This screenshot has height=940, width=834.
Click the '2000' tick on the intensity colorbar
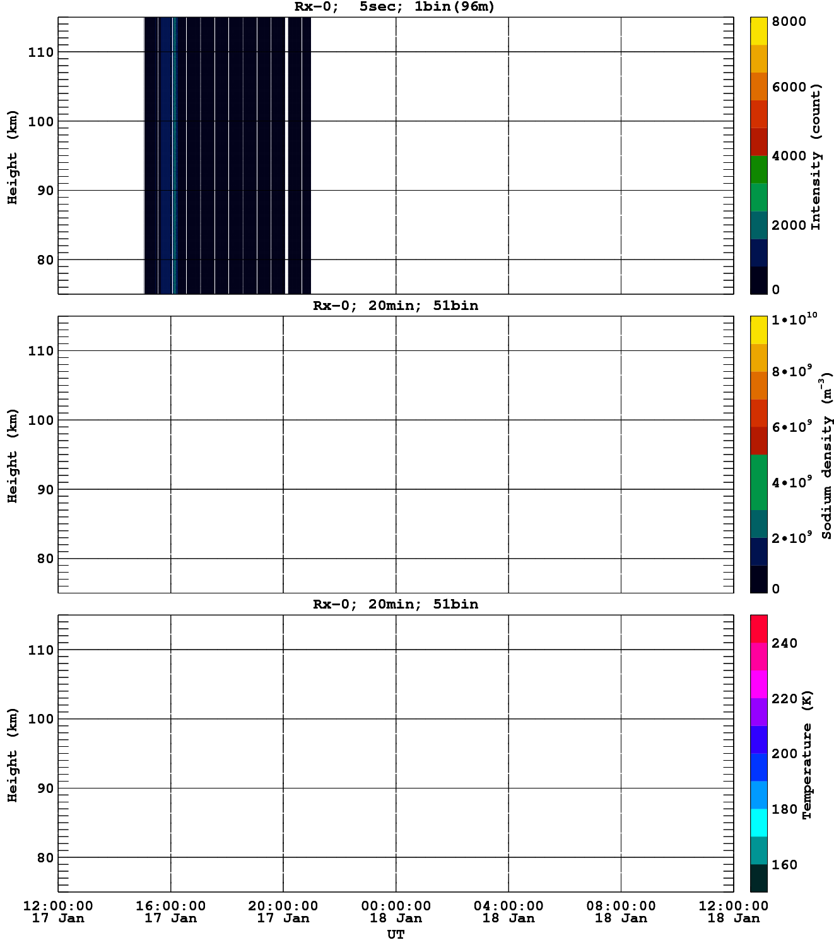coord(789,225)
